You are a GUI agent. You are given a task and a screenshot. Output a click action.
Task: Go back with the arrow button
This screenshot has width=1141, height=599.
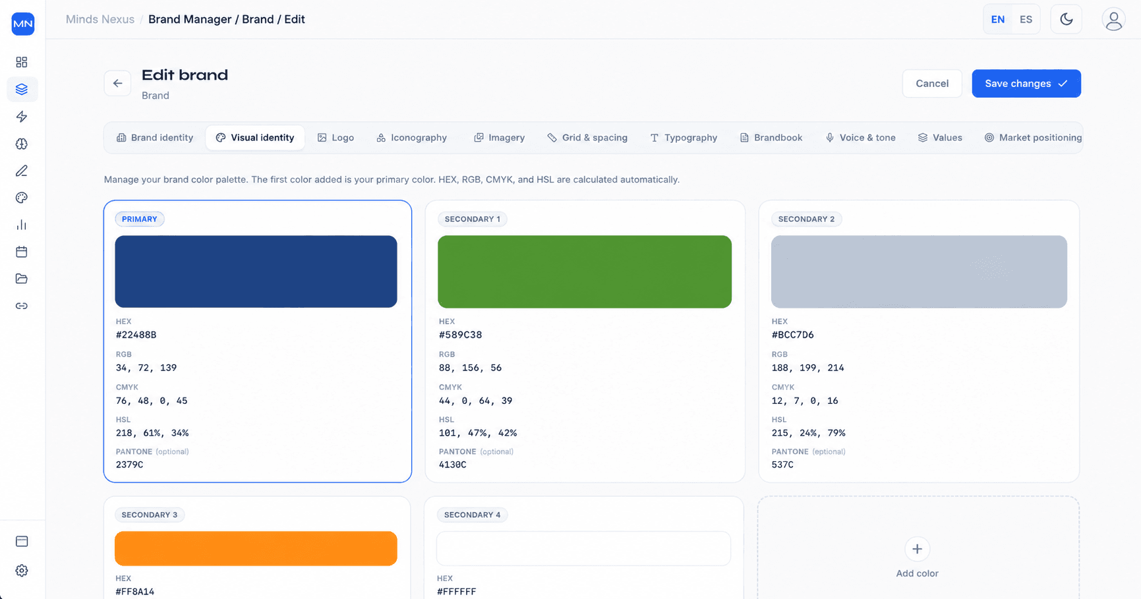117,83
